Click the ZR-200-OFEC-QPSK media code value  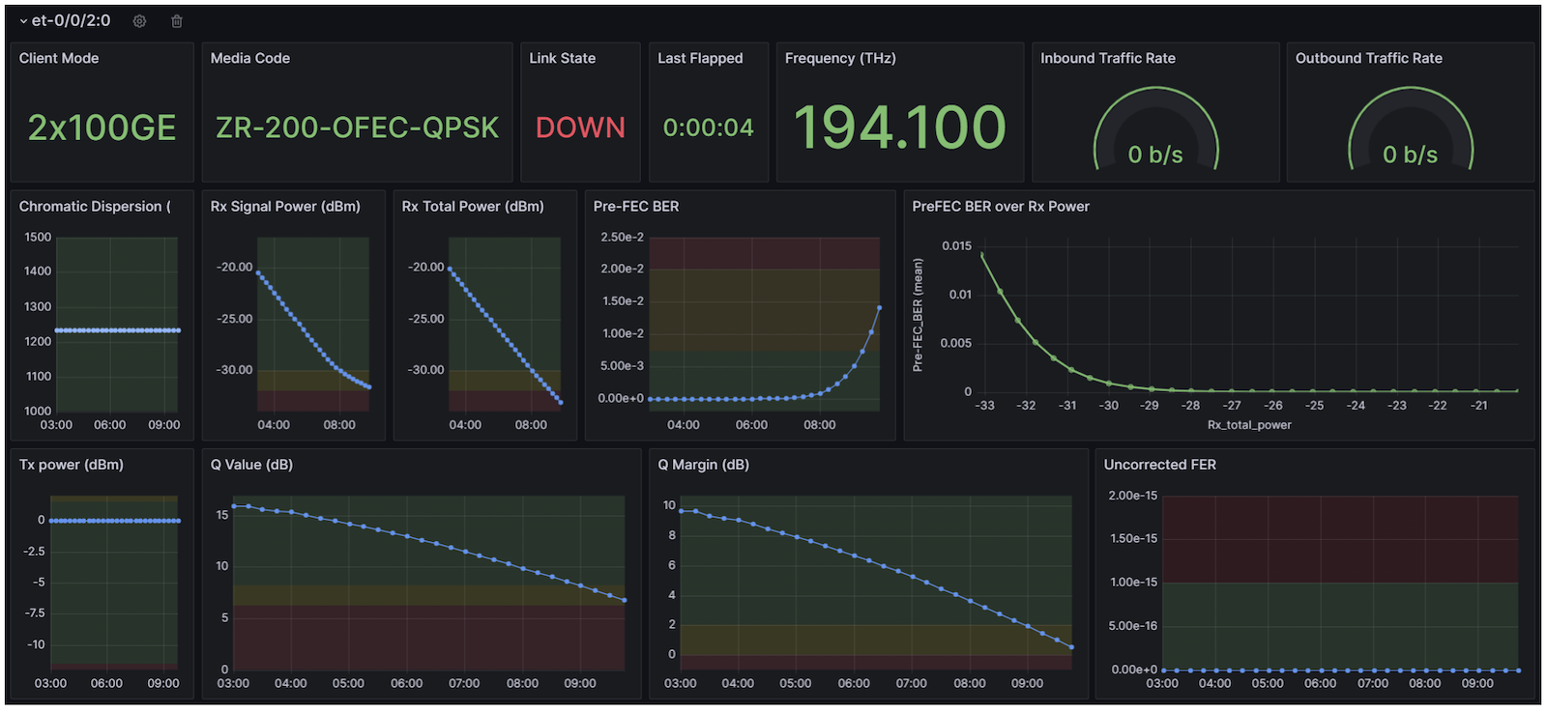pyautogui.click(x=357, y=128)
